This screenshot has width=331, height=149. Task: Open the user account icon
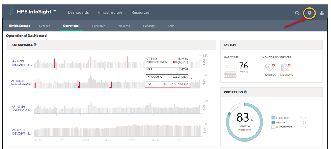click(322, 13)
